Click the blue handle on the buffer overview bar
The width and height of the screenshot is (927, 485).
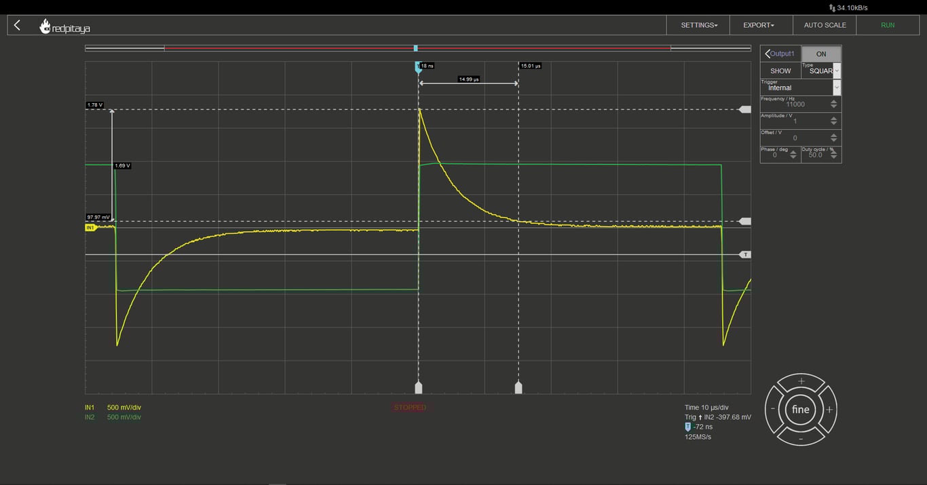coord(415,48)
